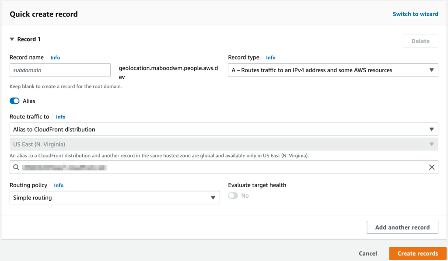448x261 pixels.
Task: Click the Cancel button
Action: (x=368, y=254)
